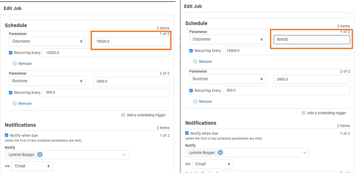Open right via Email dropdown
This screenshot has height=173, width=355.
[x=213, y=164]
